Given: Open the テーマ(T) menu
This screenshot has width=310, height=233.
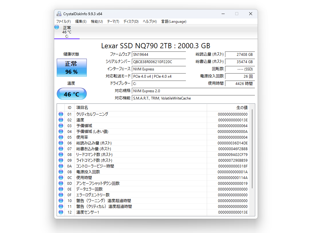Looking at the screenshot, I should 113,22.
